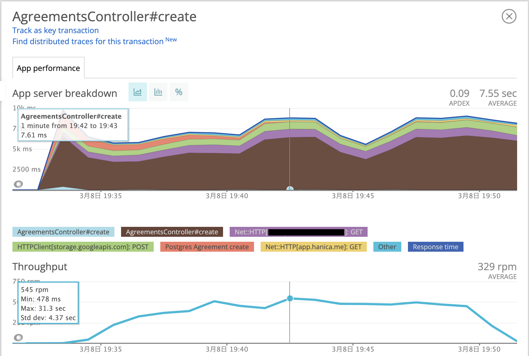
Task: Click Track as key transaction link
Action: tap(56, 30)
